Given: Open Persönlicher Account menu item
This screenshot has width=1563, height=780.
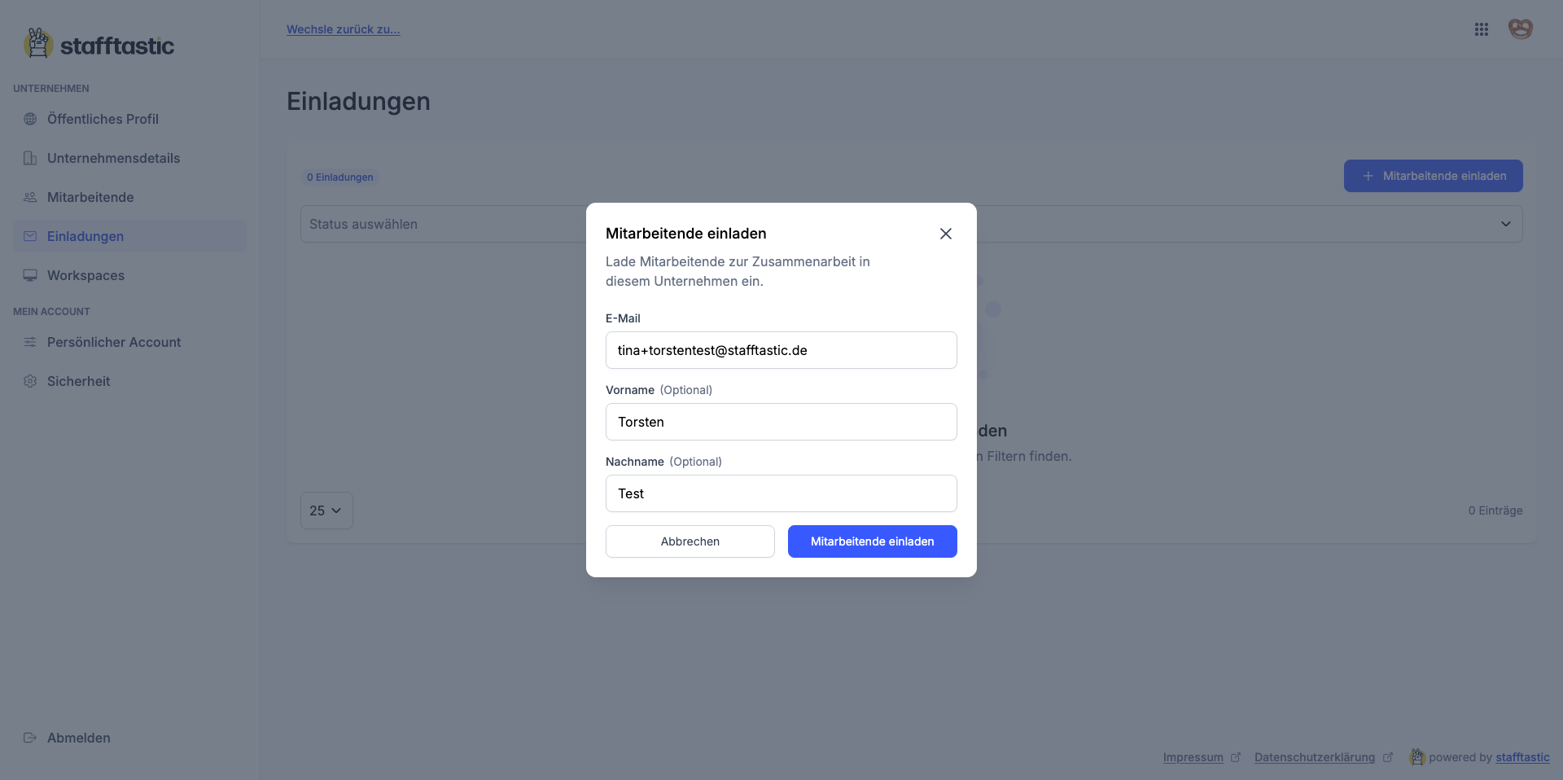Looking at the screenshot, I should click(x=114, y=342).
